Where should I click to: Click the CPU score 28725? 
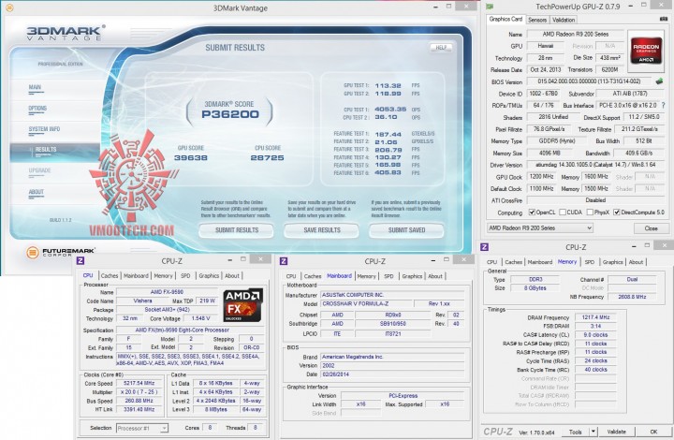click(267, 157)
